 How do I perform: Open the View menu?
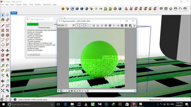[12, 4]
